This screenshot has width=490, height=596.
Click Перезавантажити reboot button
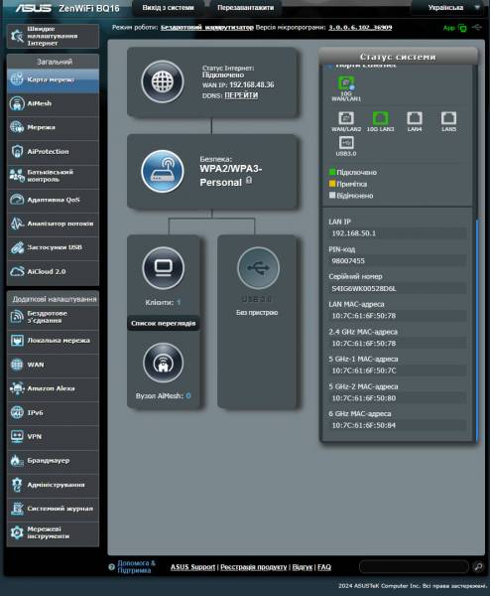pos(245,8)
